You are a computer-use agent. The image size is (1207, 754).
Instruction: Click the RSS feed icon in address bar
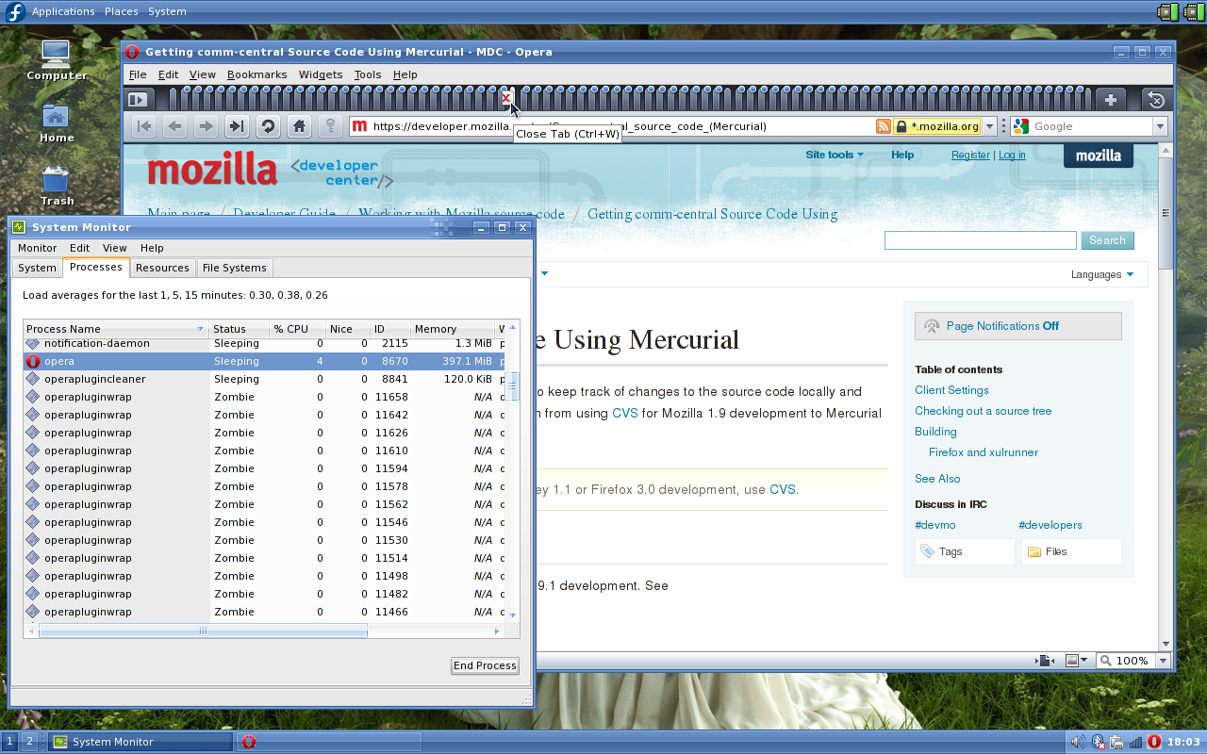pyautogui.click(x=883, y=126)
